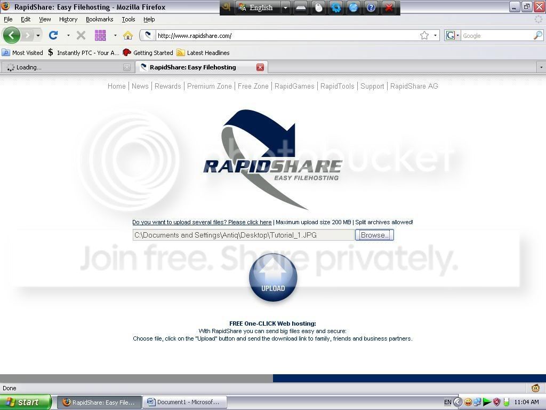The width and height of the screenshot is (546, 410).
Task: Click the green beaker tray icon
Action: (x=507, y=402)
